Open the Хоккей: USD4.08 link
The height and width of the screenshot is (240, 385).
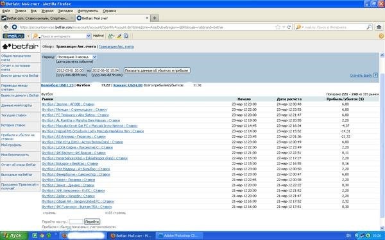(x=128, y=85)
